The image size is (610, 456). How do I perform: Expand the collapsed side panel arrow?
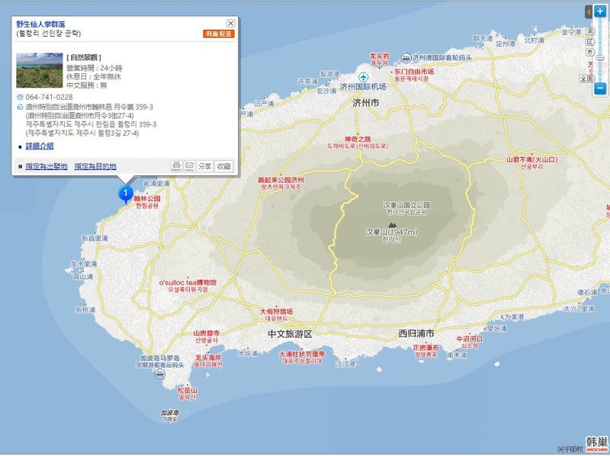tap(589, 12)
